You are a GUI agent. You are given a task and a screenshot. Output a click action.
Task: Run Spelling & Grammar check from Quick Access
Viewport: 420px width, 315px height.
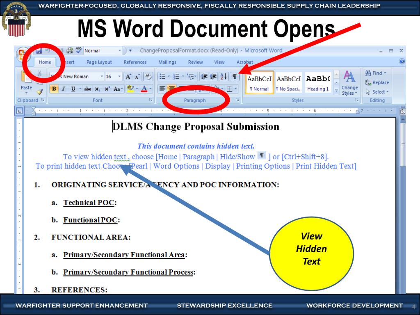(x=79, y=50)
